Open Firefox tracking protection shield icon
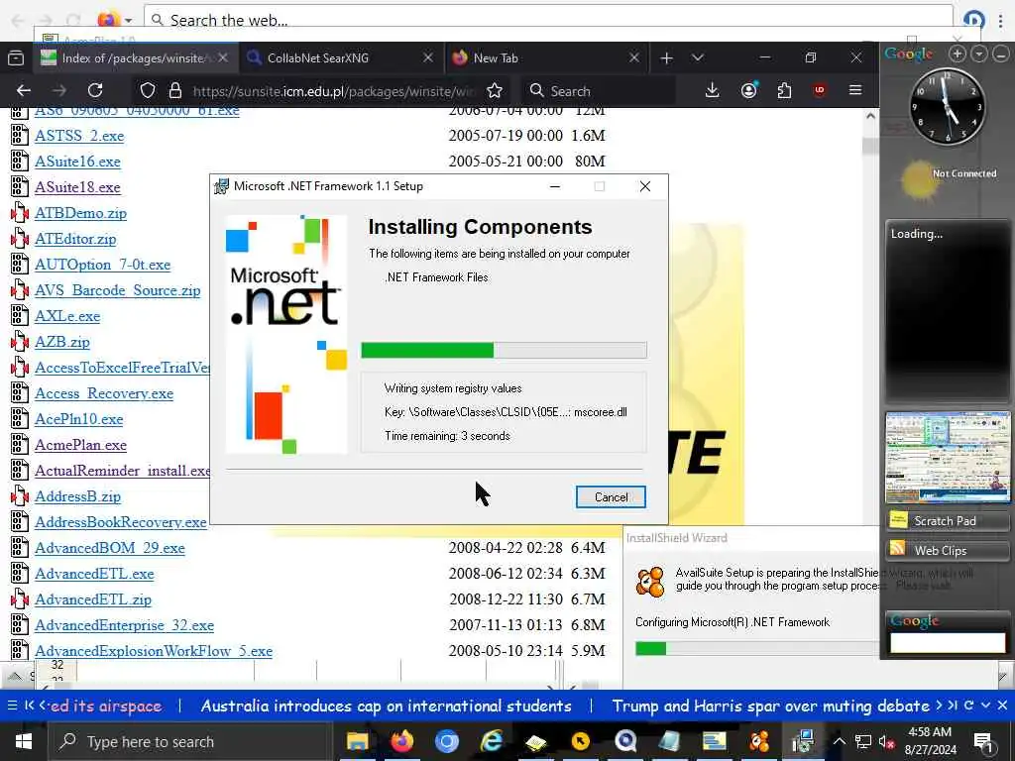The width and height of the screenshot is (1015, 761). (x=148, y=90)
